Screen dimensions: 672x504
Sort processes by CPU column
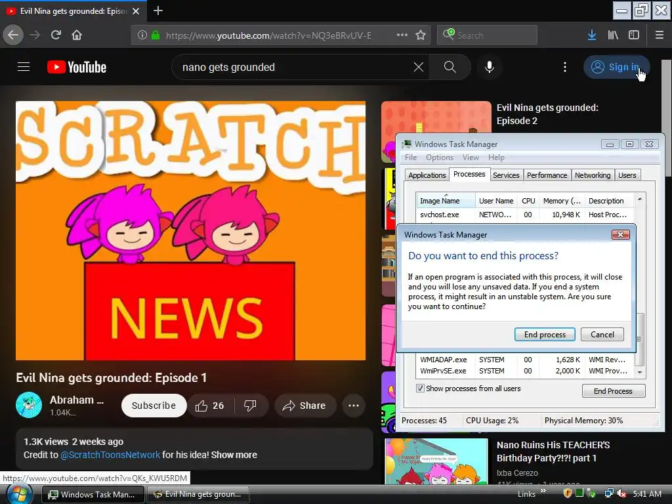(528, 201)
